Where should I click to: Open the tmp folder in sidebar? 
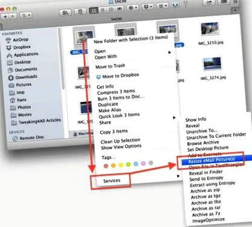17,92
